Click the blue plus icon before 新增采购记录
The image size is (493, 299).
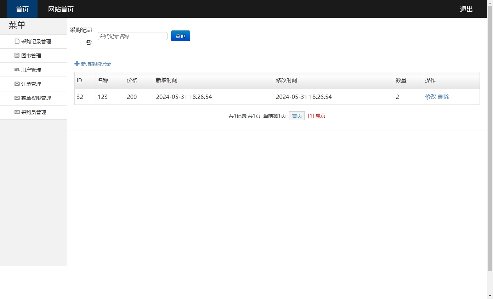[76, 64]
